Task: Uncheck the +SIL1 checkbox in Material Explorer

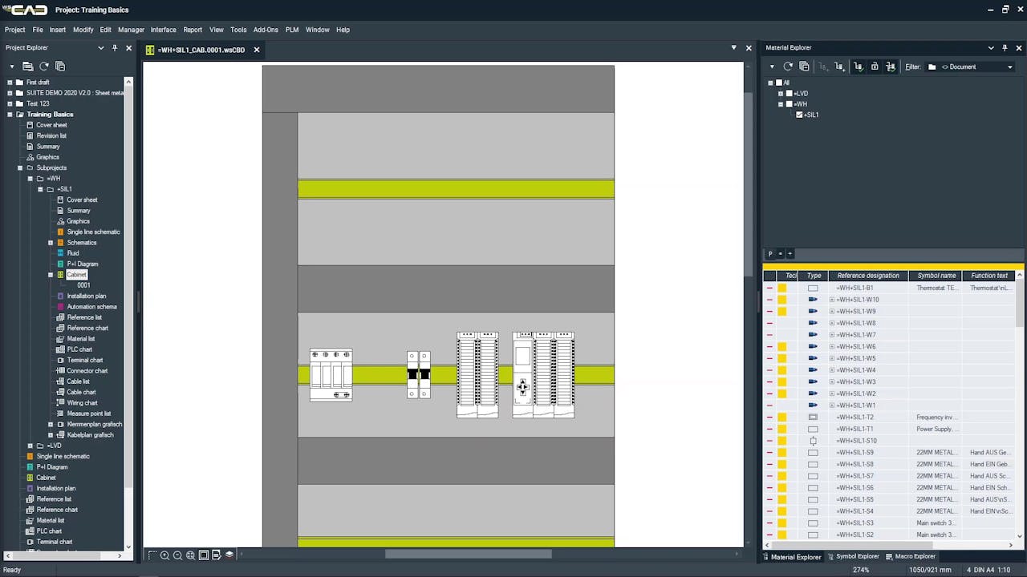Action: pos(798,115)
